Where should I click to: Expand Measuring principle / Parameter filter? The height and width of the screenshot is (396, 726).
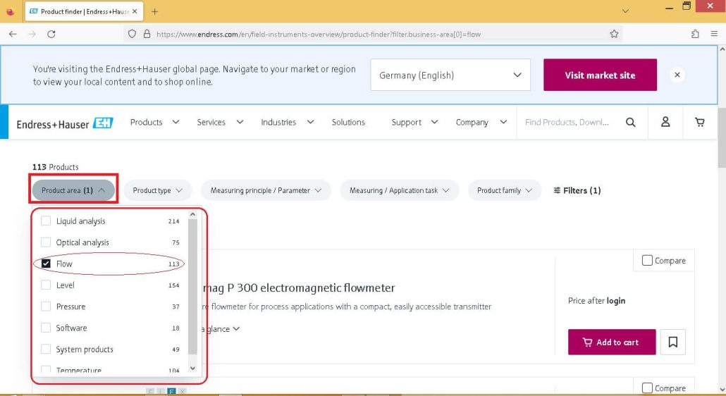click(x=266, y=190)
